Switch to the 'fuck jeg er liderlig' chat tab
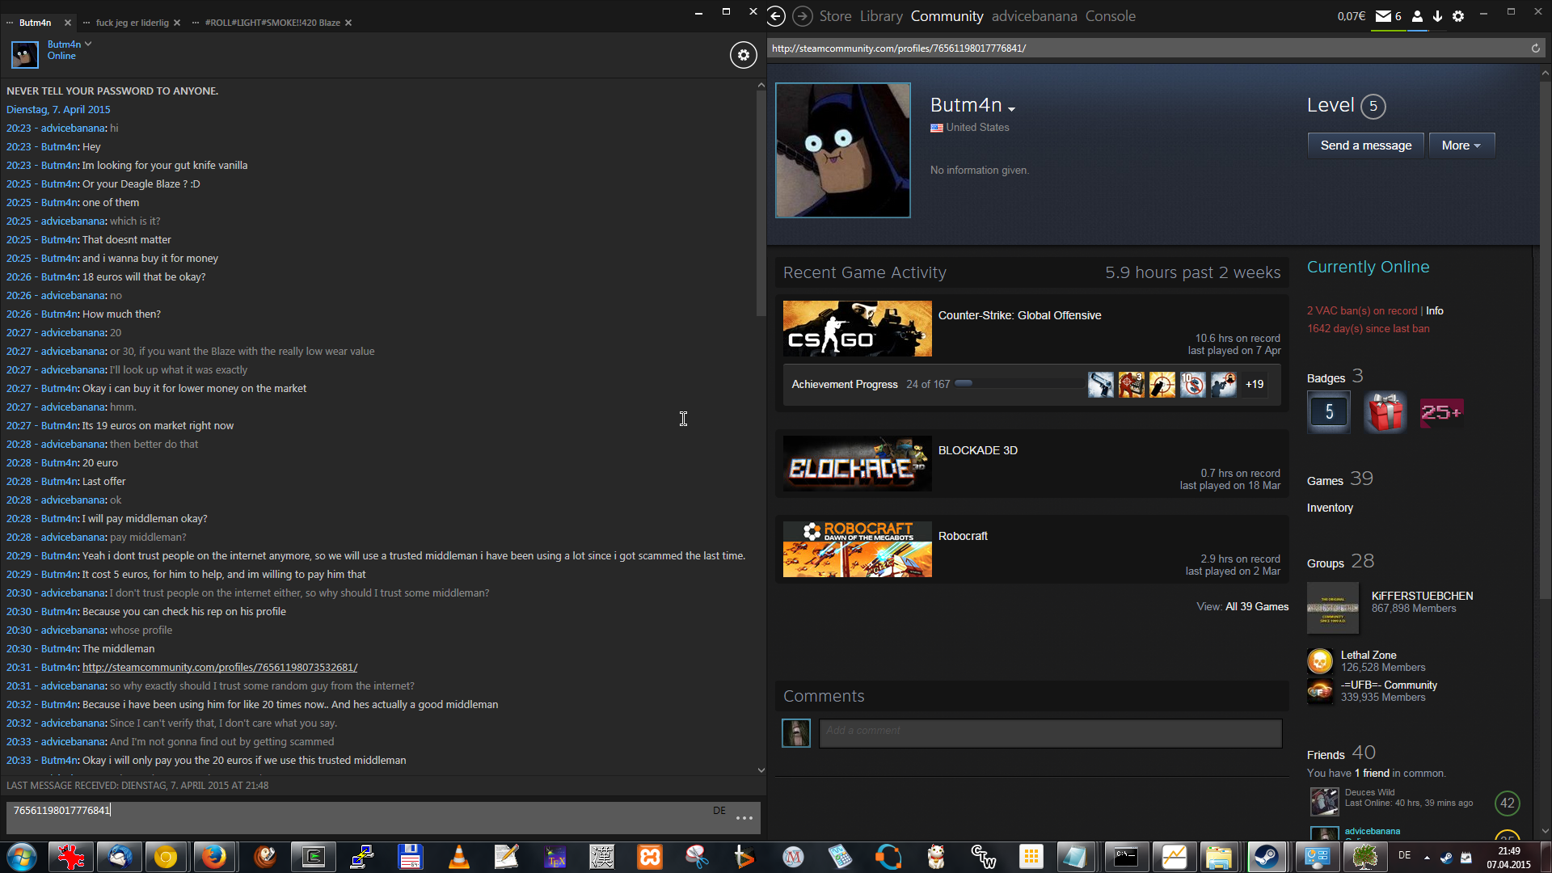This screenshot has width=1552, height=873. (x=132, y=23)
